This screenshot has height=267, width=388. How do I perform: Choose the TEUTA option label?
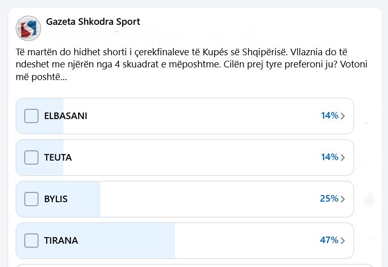coord(58,158)
